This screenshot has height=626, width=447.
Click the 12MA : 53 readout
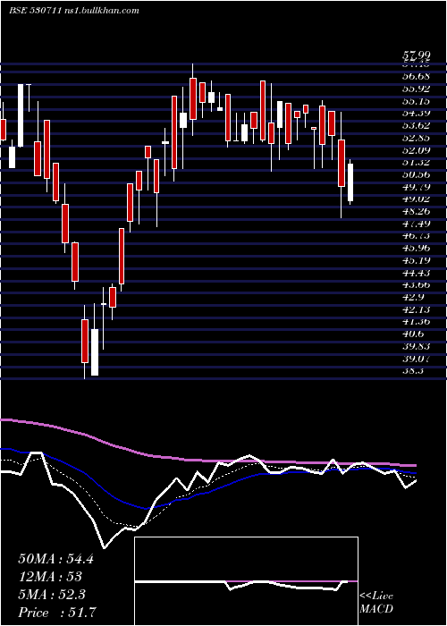(50, 577)
